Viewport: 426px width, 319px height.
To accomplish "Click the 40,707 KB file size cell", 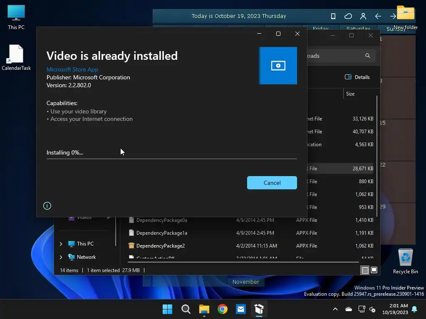I will 363,132.
